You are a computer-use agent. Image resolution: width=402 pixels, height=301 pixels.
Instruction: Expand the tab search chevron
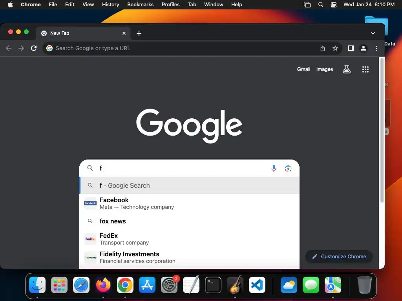coord(373,33)
